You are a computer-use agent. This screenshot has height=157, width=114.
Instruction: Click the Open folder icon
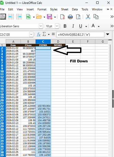point(39,17)
